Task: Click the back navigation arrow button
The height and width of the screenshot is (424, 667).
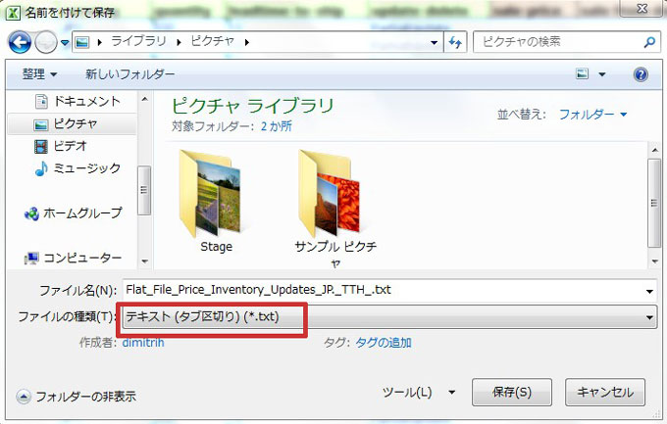Action: pos(22,43)
